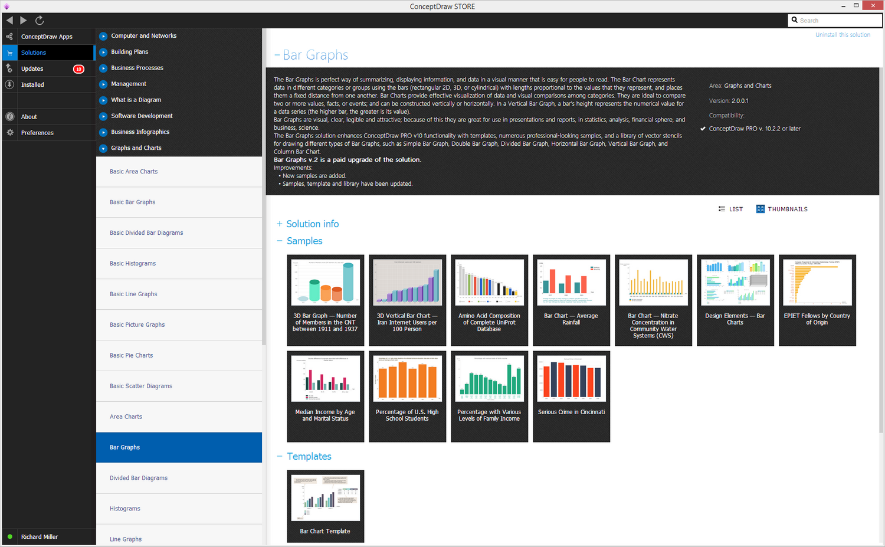885x547 pixels.
Task: Click the Richard Miller account name
Action: pos(40,537)
